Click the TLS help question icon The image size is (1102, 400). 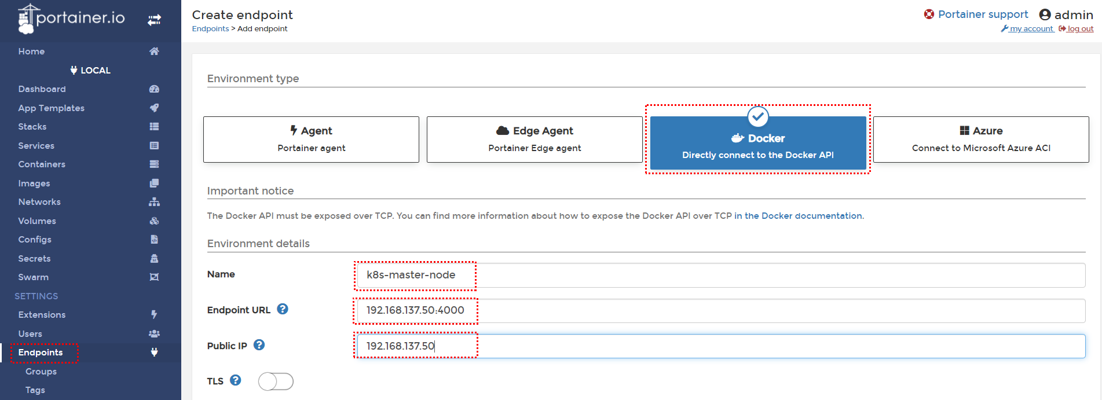[x=236, y=380]
